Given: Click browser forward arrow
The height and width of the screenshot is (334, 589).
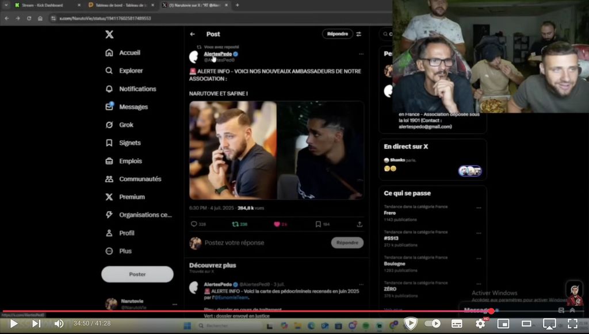Looking at the screenshot, I should coord(18,18).
